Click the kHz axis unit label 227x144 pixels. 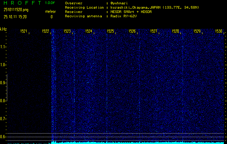pyautogui.click(x=3, y=29)
